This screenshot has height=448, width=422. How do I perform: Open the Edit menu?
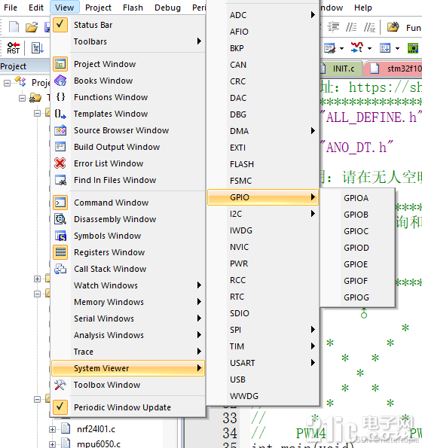coord(36,8)
